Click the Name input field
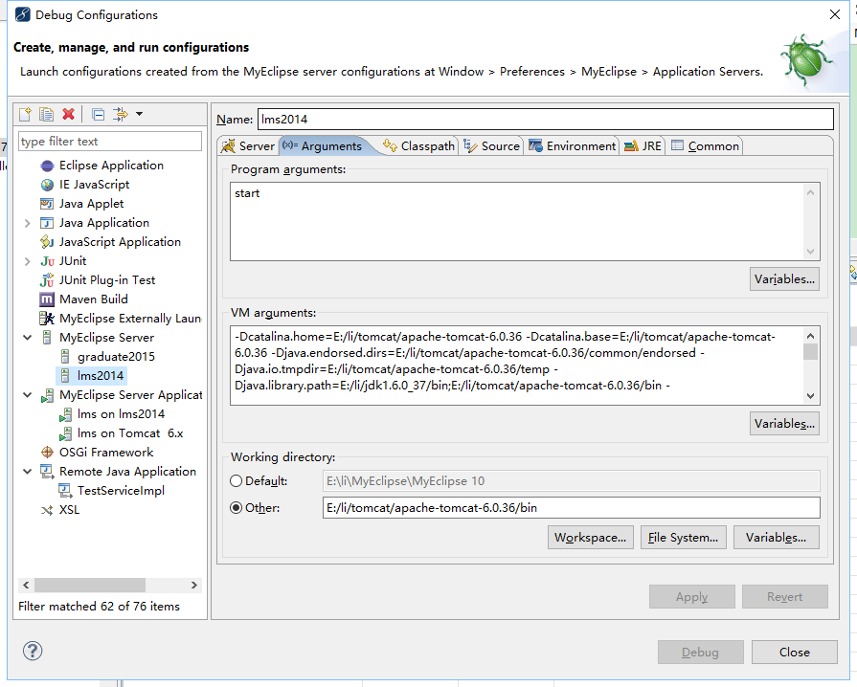Image resolution: width=857 pixels, height=687 pixels. (x=546, y=119)
